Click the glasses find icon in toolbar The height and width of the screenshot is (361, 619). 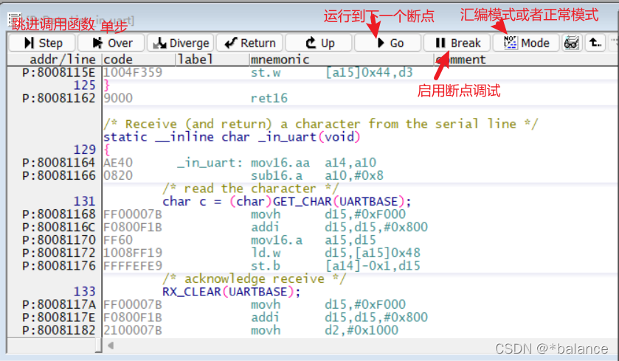[x=571, y=43]
